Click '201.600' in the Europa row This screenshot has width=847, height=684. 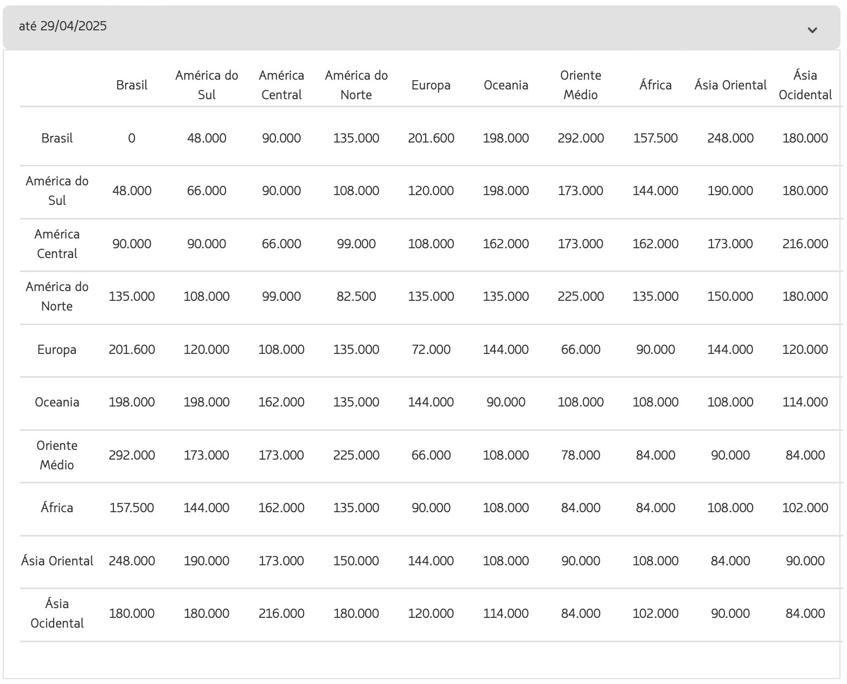pyautogui.click(x=132, y=350)
